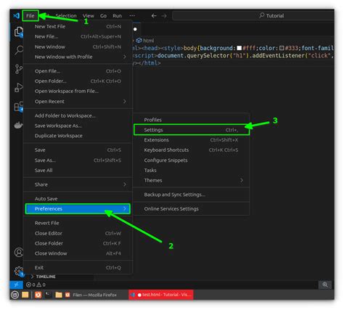The width and height of the screenshot is (344, 310).
Task: Expand Open Recent submenu
Action: (x=78, y=102)
